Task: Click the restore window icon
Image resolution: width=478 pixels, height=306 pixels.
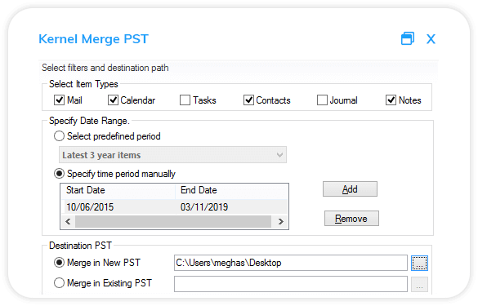Action: (x=408, y=38)
